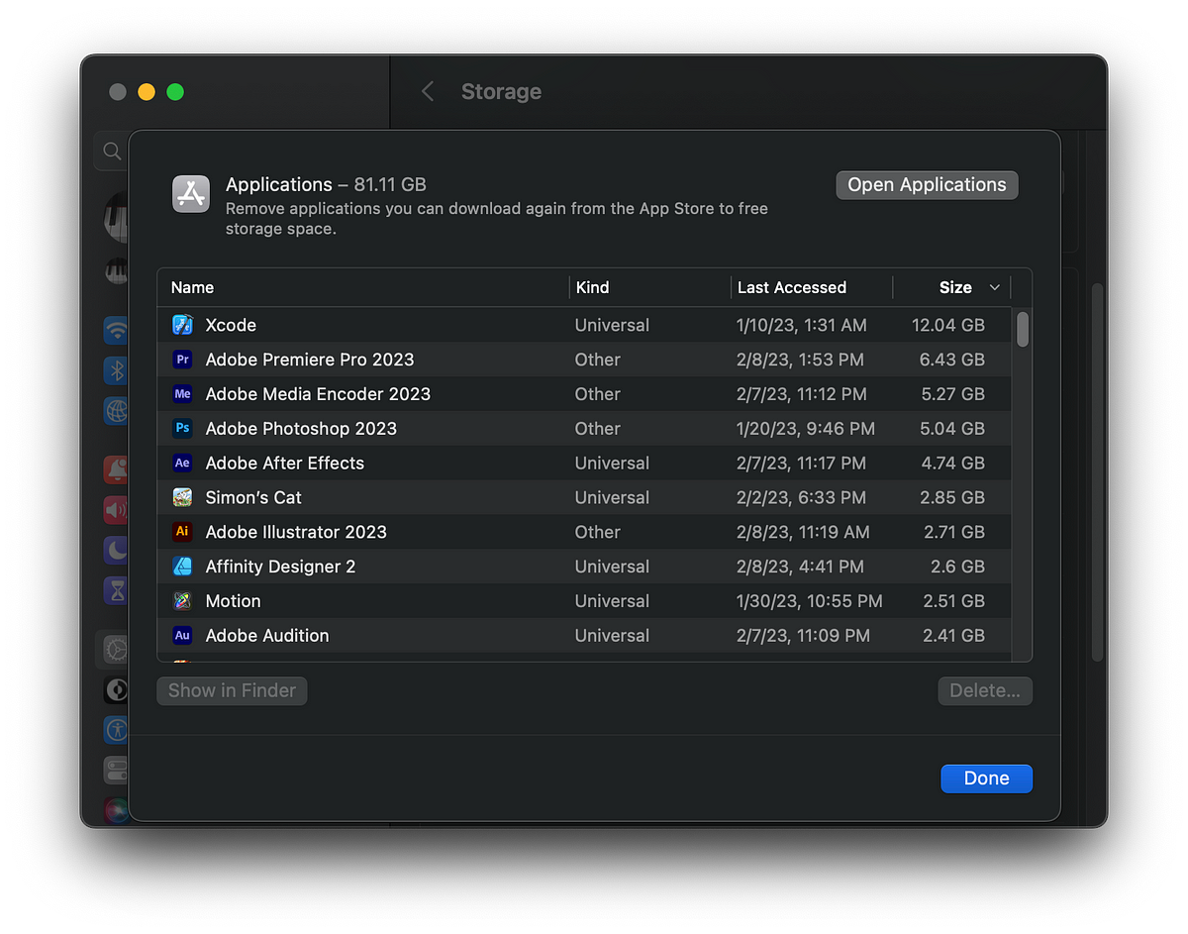Sort applications by Last Accessed column
The height and width of the screenshot is (934, 1188).
pyautogui.click(x=792, y=287)
